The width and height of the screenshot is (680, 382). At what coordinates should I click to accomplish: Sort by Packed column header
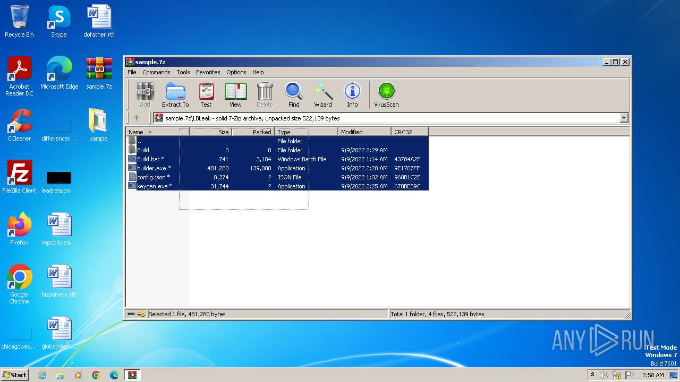tap(253, 132)
